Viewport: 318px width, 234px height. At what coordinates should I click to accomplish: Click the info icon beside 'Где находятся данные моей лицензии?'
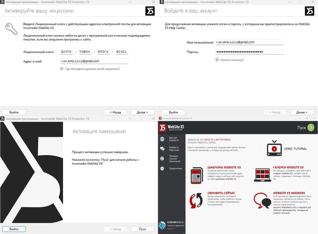pos(62,69)
